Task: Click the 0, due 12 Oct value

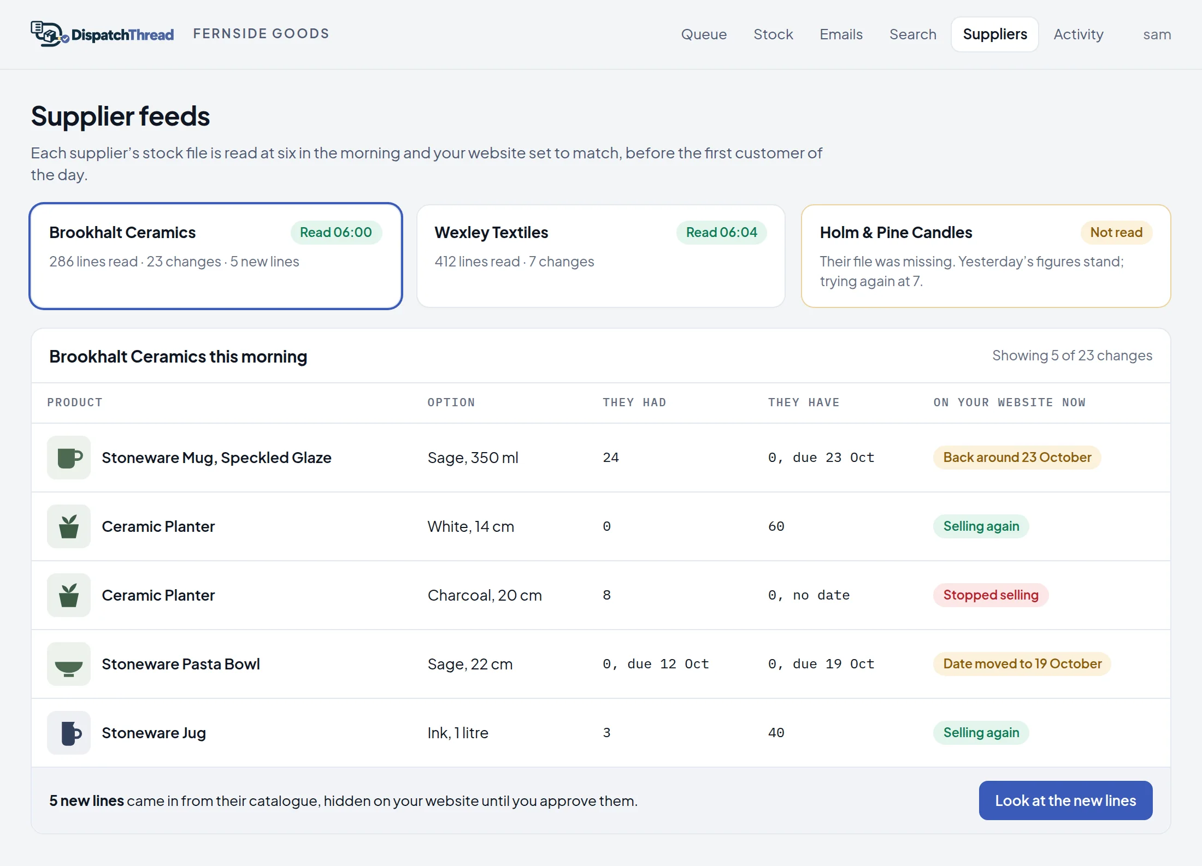Action: 656,664
